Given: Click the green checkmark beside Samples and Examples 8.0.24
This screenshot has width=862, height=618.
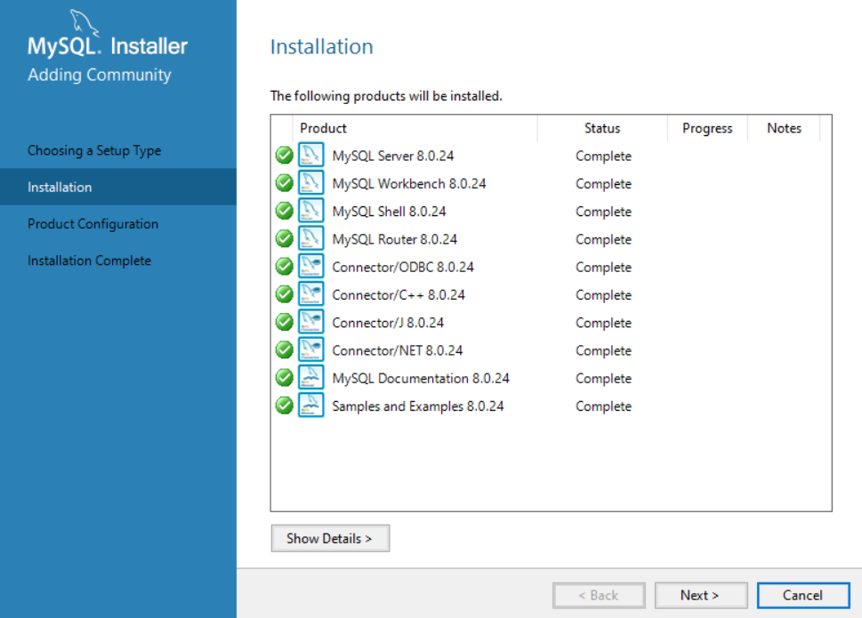Looking at the screenshot, I should pyautogui.click(x=284, y=405).
